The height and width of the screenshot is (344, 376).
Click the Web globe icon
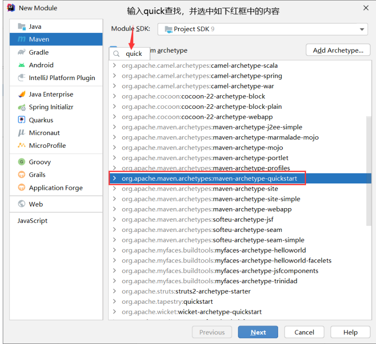[21, 204]
